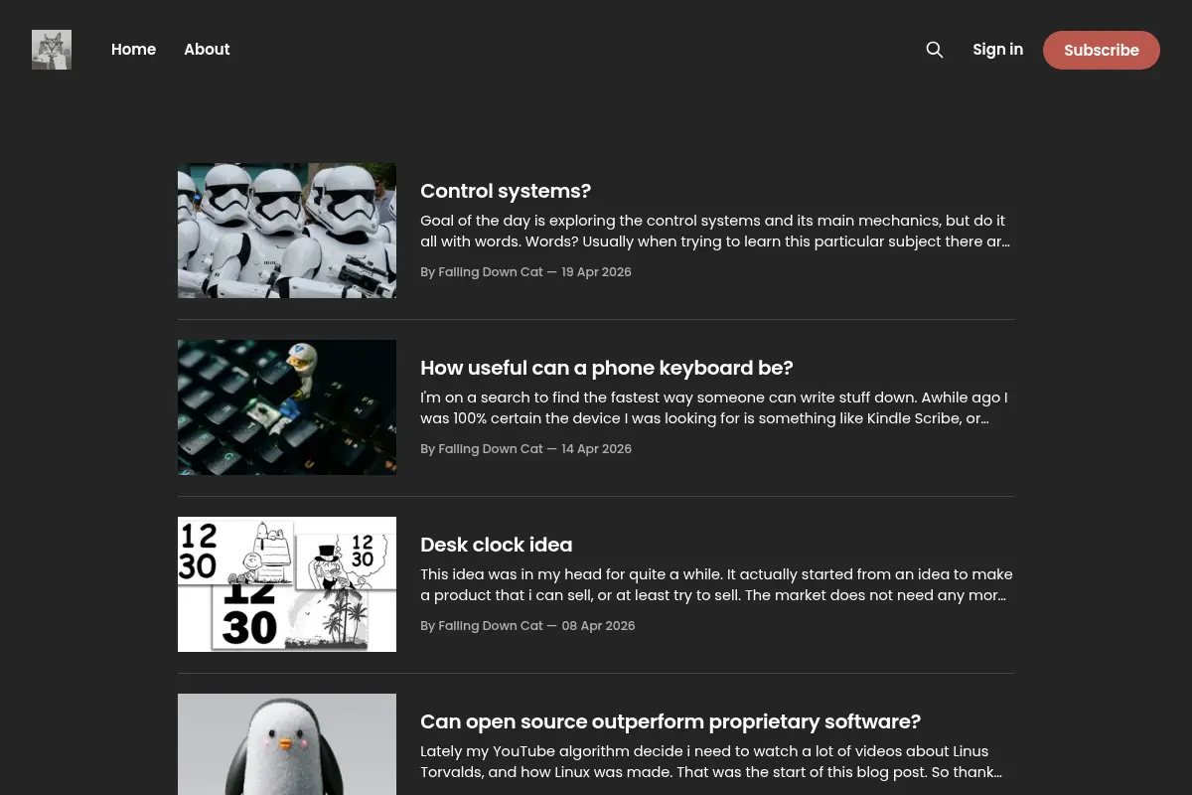Screen dimensions: 1192x795
Task: Click the cat avatar site logo
Action: tap(52, 50)
